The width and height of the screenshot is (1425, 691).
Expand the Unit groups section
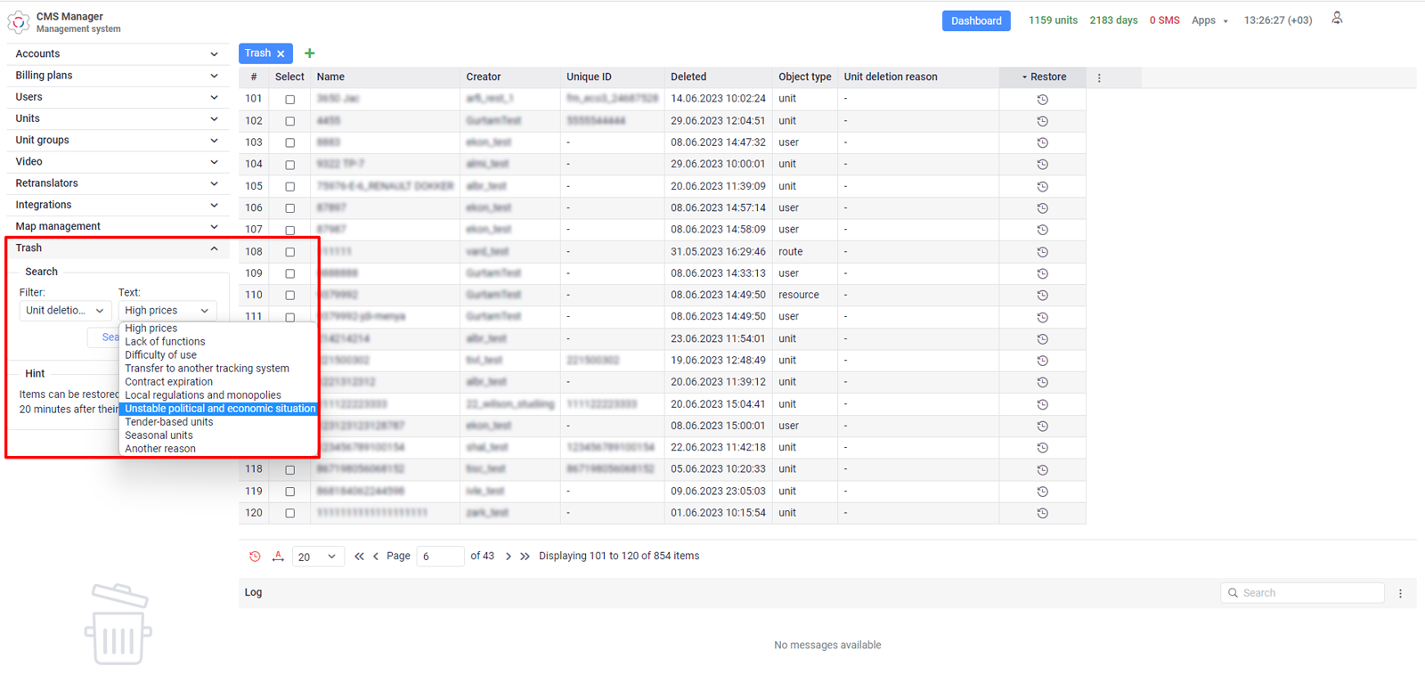(117, 140)
